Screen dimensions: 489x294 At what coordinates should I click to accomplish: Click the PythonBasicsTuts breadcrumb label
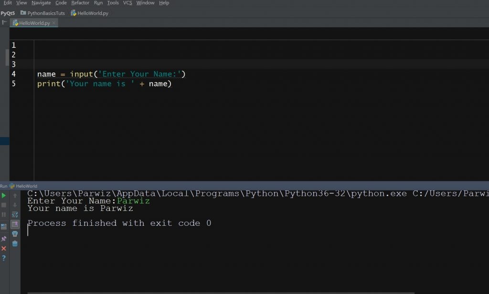pos(46,13)
